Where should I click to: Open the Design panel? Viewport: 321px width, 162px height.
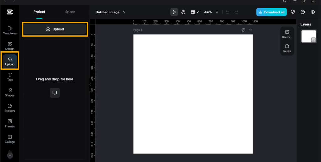[10, 46]
